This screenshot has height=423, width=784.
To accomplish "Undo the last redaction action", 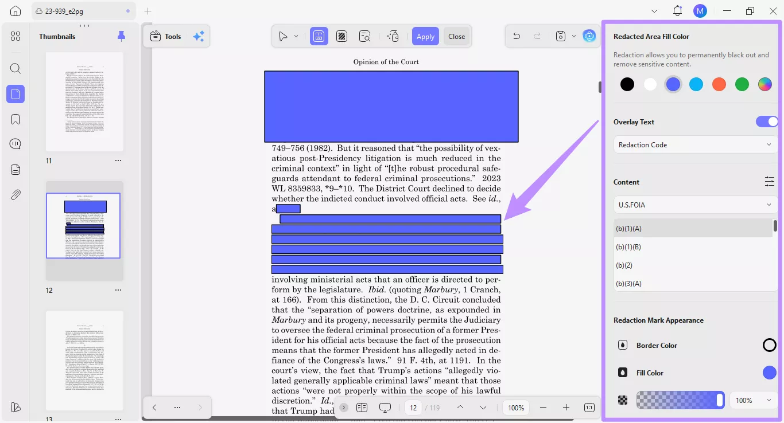I will pos(516,36).
